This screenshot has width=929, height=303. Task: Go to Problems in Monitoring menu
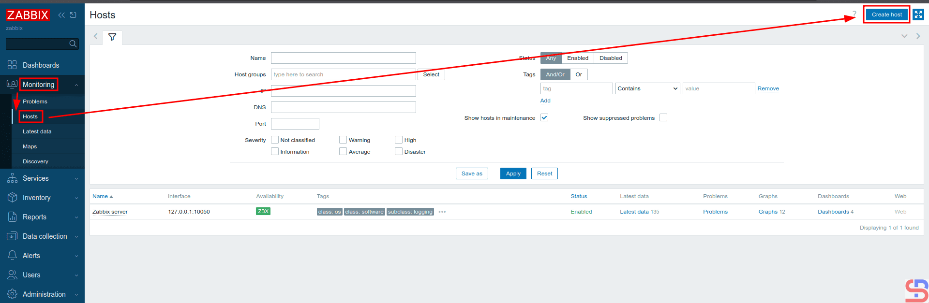(35, 101)
